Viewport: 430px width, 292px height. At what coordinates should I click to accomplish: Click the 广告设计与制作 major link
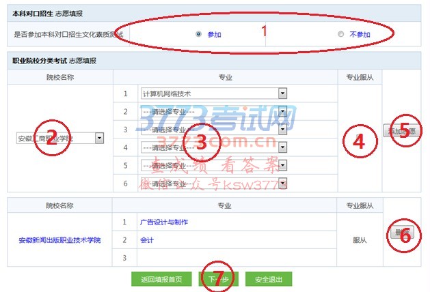point(164,222)
